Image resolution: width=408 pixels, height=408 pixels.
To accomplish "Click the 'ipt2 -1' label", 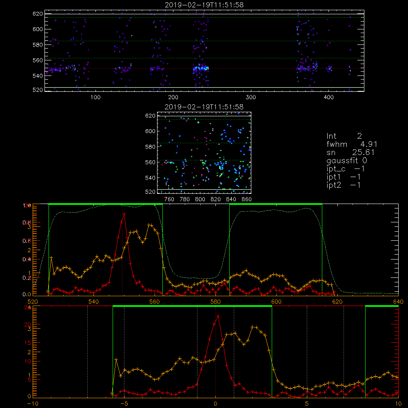I will coord(344,185).
